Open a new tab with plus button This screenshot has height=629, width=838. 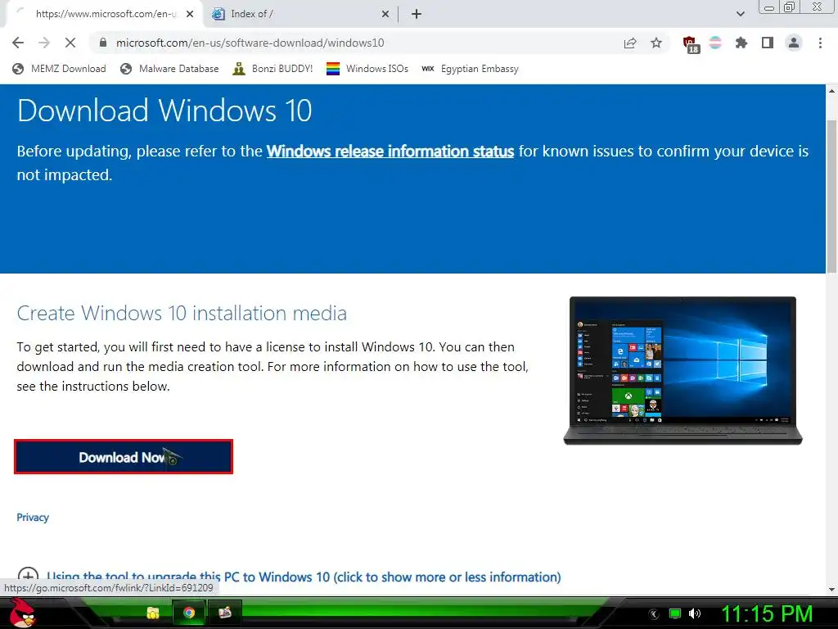tap(417, 14)
